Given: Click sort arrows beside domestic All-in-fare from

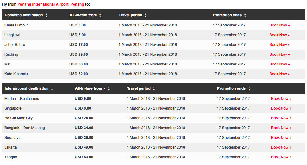Looking at the screenshot, I should (x=100, y=15).
